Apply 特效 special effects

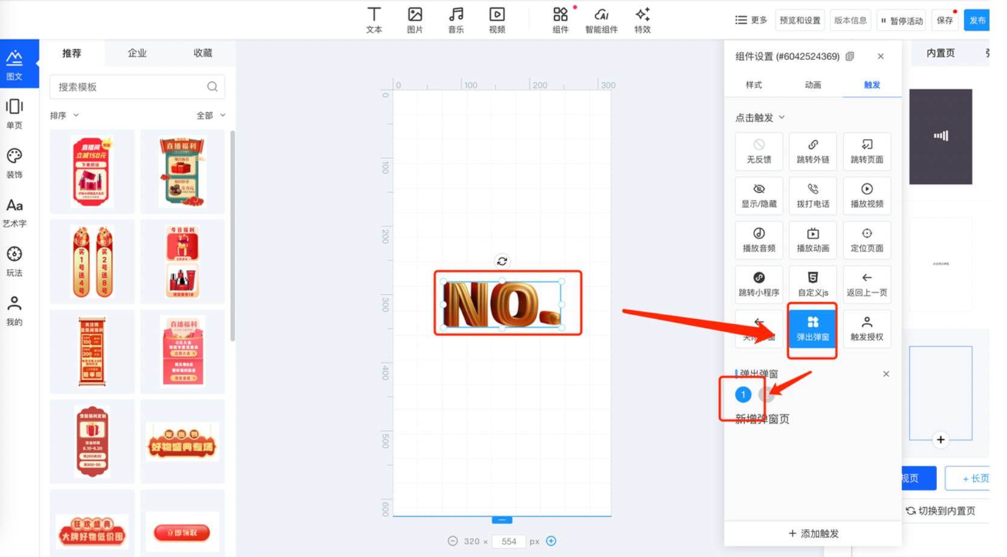pos(642,20)
